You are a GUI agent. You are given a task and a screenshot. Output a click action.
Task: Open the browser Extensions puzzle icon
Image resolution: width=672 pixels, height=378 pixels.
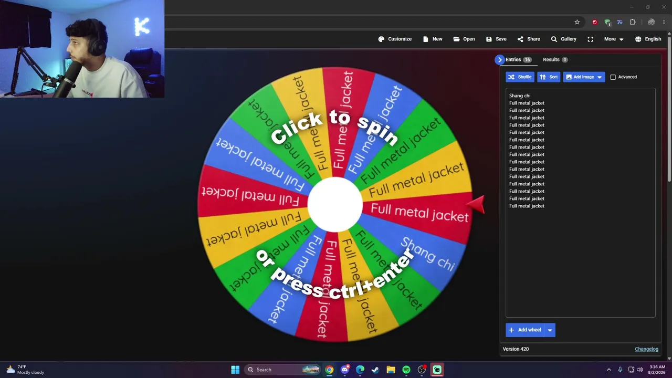pos(633,22)
